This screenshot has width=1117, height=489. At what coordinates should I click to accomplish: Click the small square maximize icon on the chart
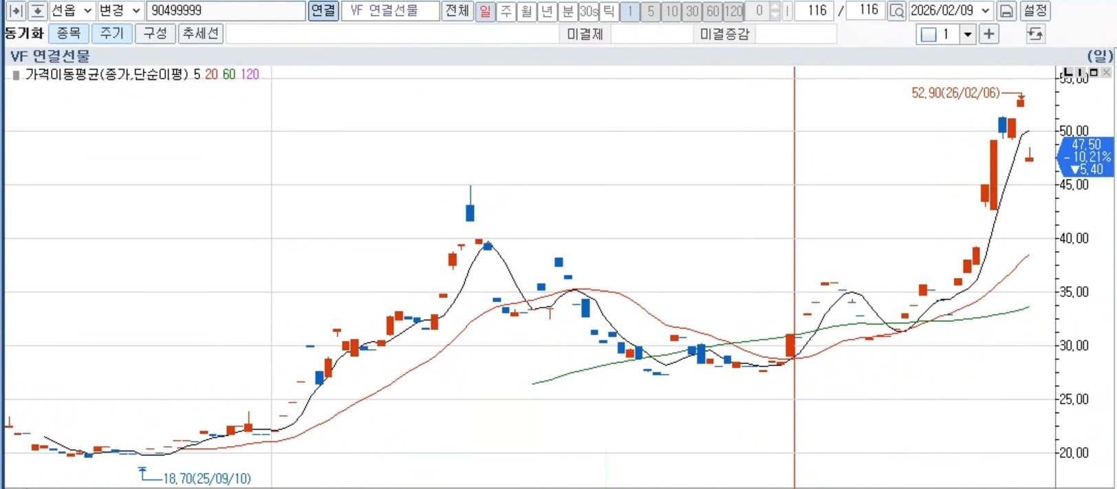(1093, 72)
